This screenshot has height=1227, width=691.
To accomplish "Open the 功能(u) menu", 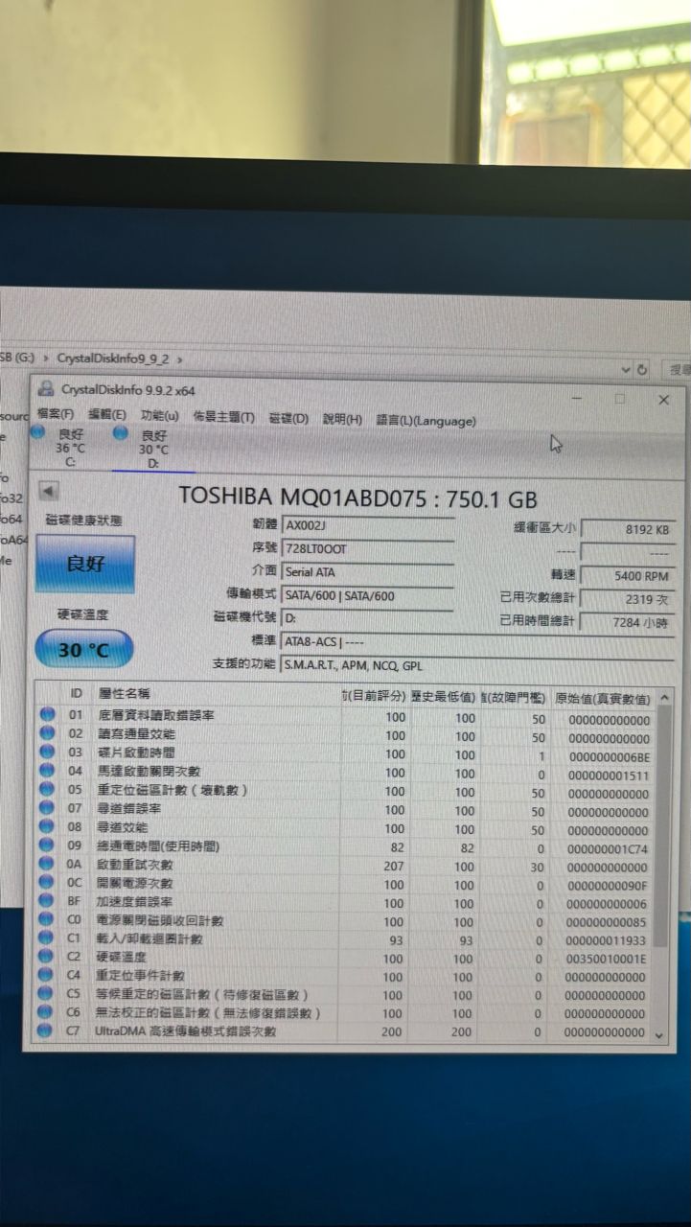I will (x=159, y=416).
